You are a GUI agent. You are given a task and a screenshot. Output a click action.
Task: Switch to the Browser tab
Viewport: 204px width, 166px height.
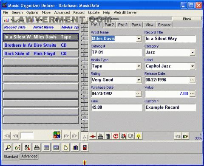[x=164, y=25]
